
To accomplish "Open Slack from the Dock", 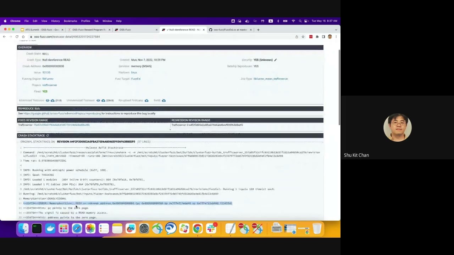I will [211, 228].
